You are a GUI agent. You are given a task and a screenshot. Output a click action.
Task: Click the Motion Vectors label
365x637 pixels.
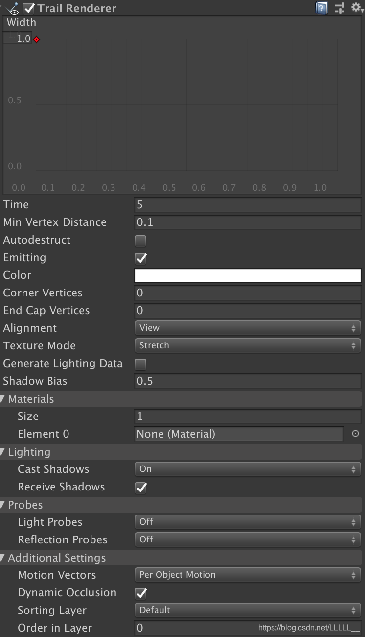pyautogui.click(x=57, y=575)
